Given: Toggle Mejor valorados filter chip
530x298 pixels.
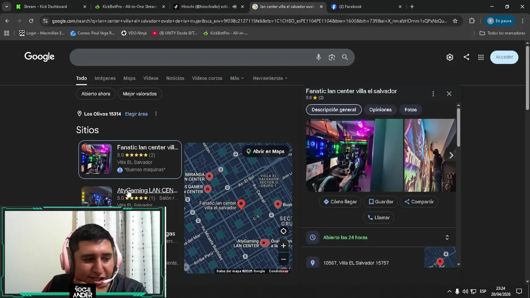Looking at the screenshot, I should coord(140,94).
